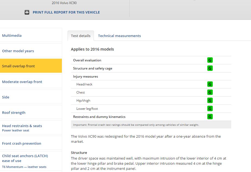Click the G rating icon for Head/neck
Screen dimensions: 251x172
(x=210, y=84)
